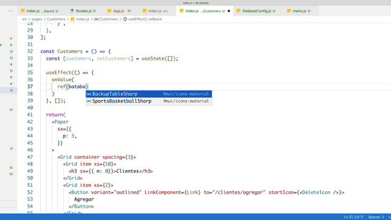
Task: Click on 'Clientes' heading text
Action: pos(128,171)
